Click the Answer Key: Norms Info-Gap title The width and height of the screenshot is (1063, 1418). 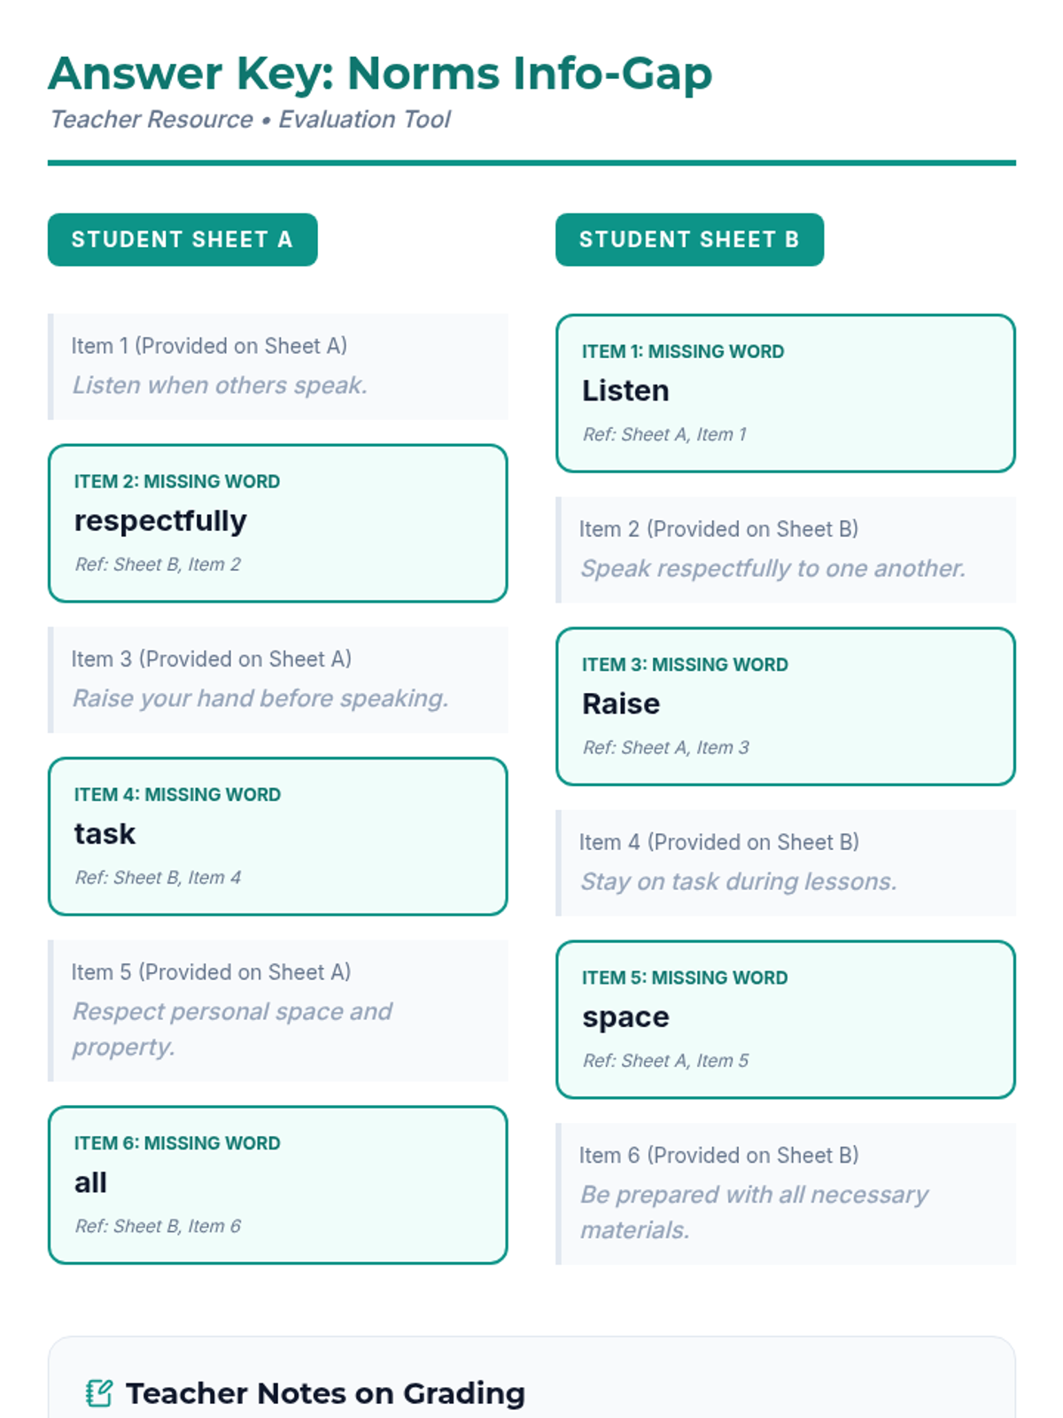380,74
